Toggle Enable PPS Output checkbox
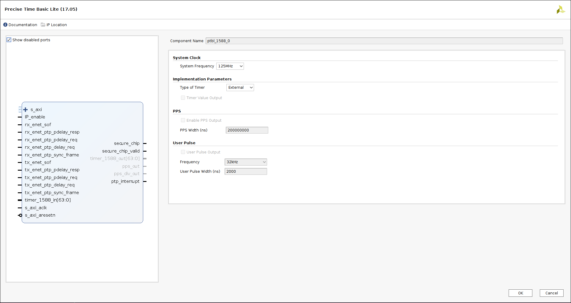The width and height of the screenshot is (571, 303). click(183, 120)
